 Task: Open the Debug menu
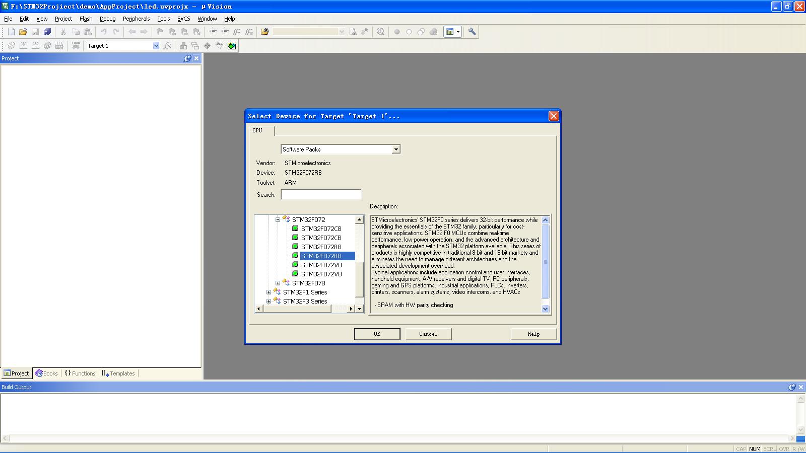pyautogui.click(x=108, y=19)
